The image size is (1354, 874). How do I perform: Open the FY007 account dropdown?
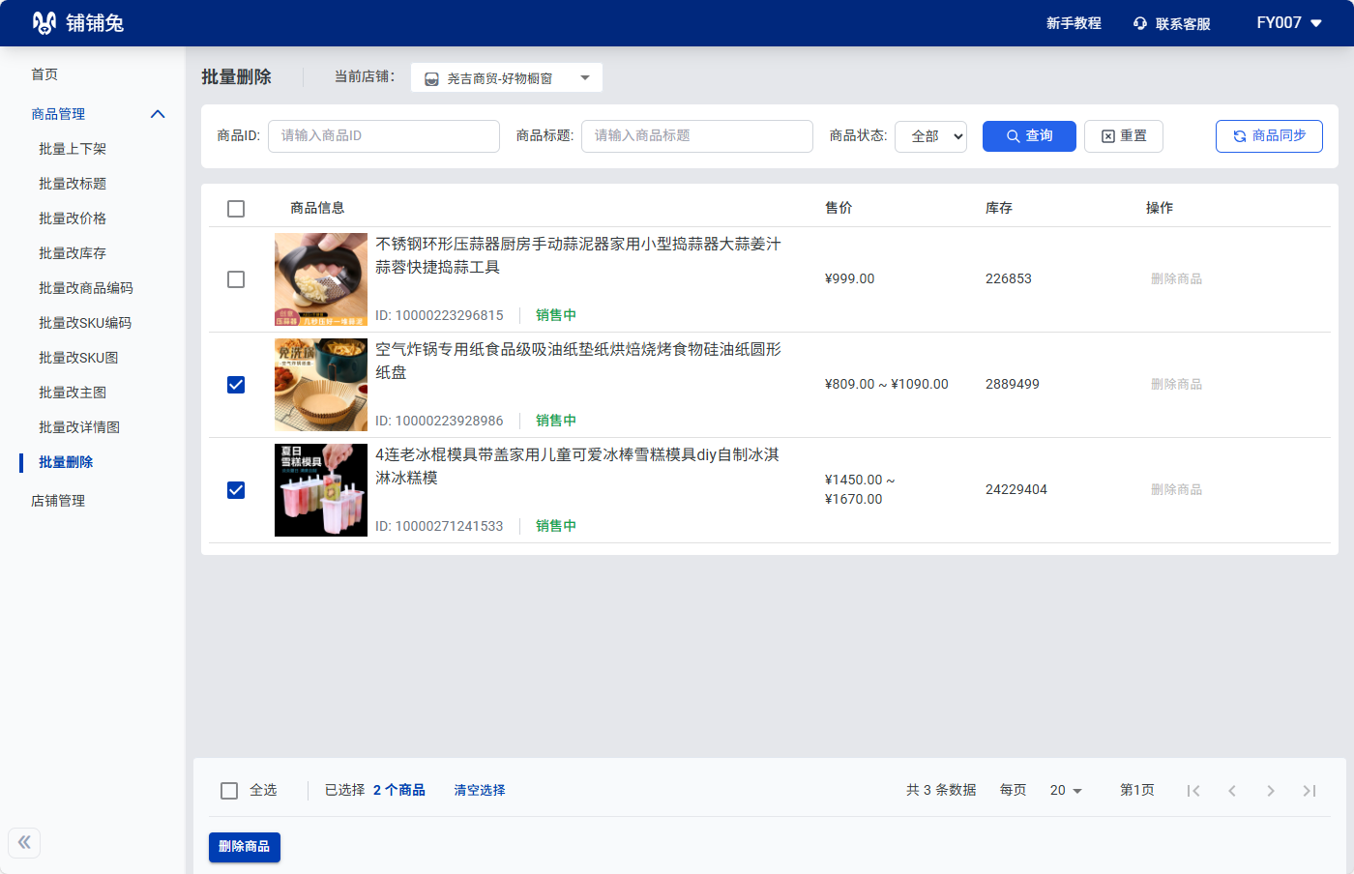1288,23
